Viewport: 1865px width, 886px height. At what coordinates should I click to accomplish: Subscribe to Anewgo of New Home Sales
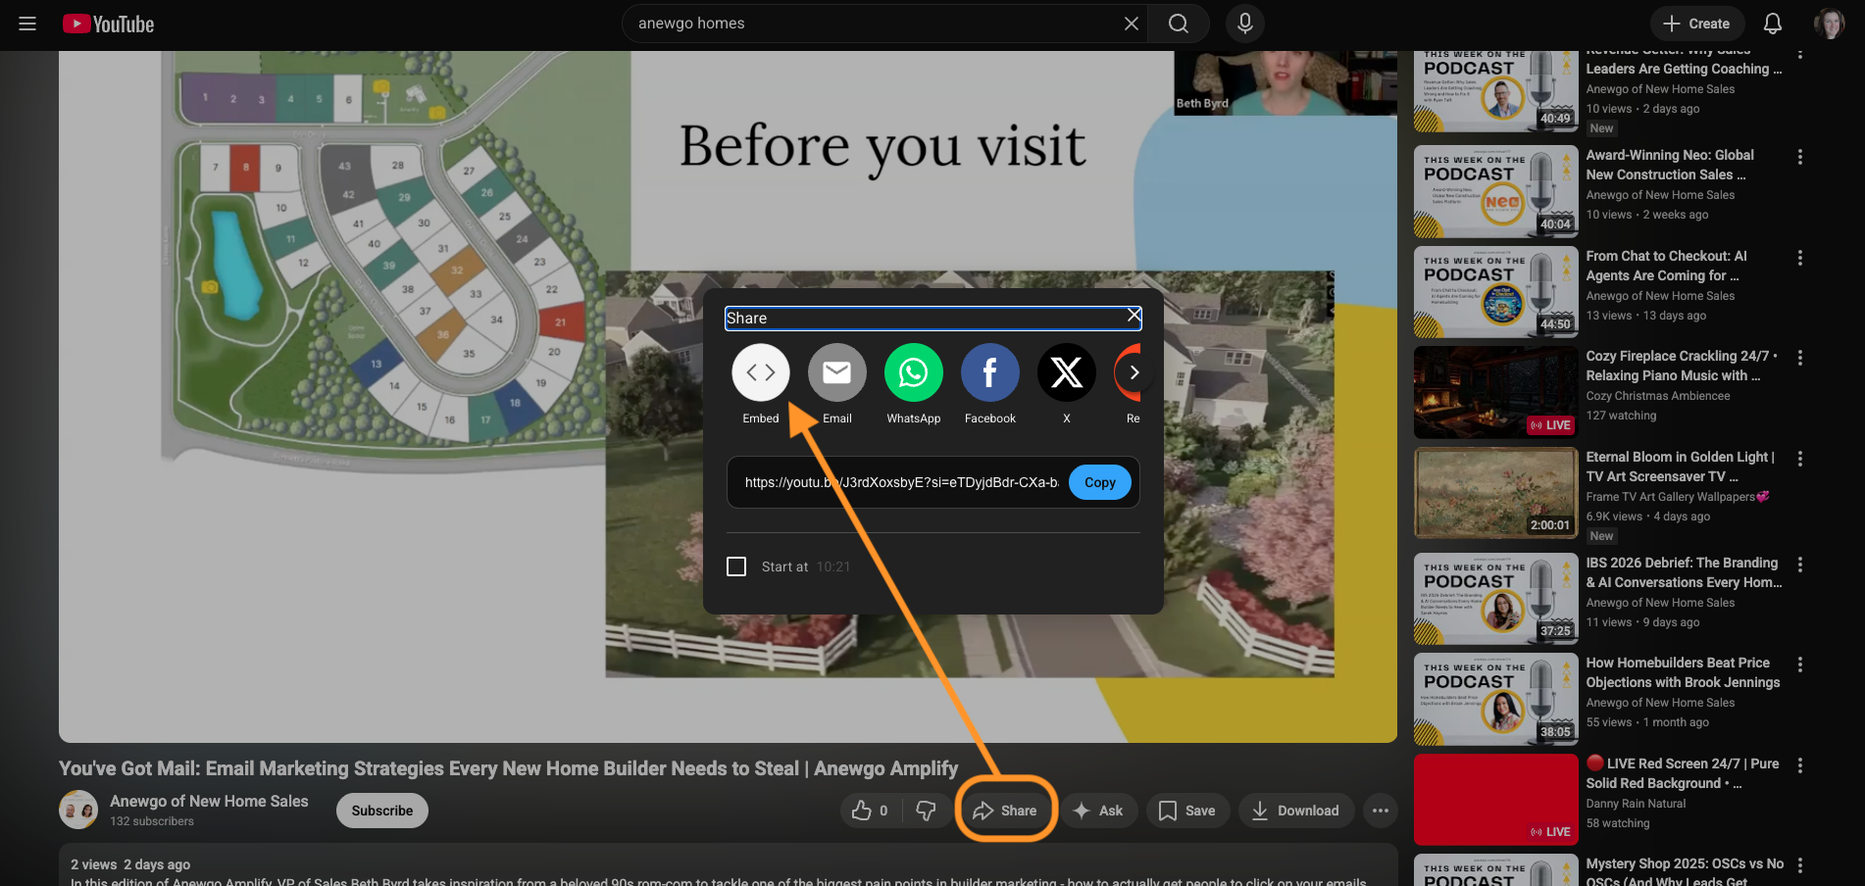381,811
